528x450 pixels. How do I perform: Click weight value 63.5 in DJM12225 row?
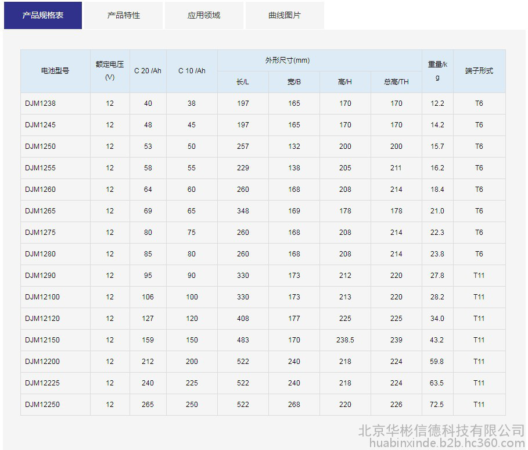click(437, 383)
